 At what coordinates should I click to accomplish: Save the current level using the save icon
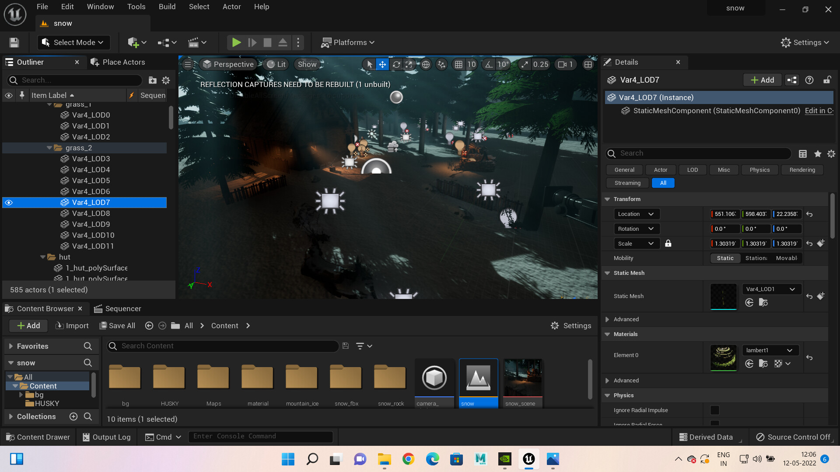pos(14,42)
